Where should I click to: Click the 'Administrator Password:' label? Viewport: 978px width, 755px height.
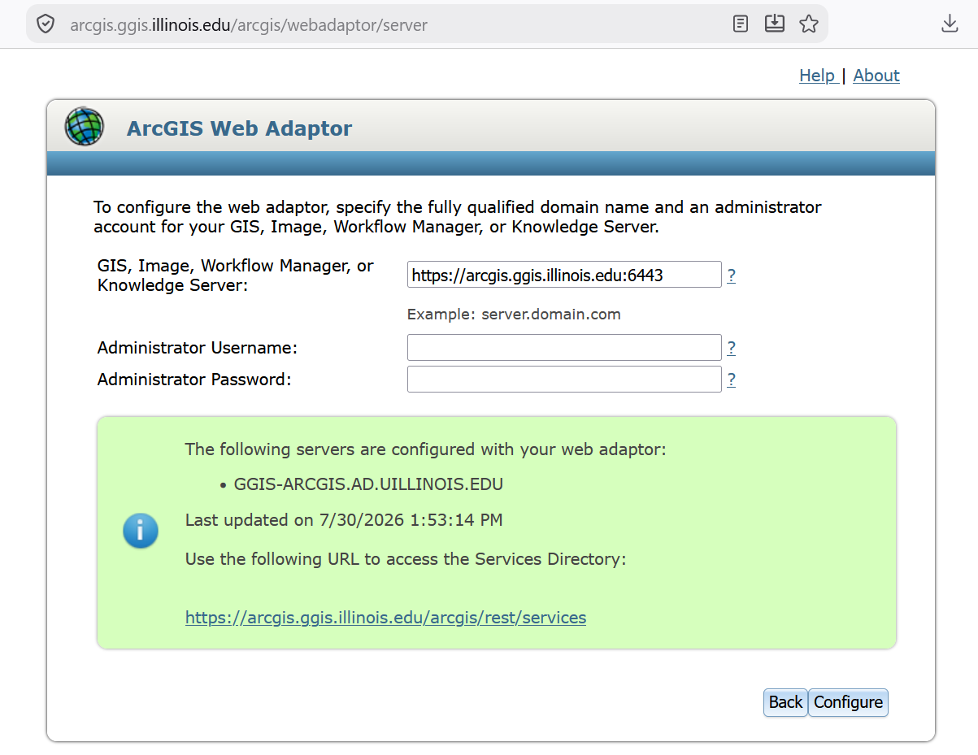[194, 380]
